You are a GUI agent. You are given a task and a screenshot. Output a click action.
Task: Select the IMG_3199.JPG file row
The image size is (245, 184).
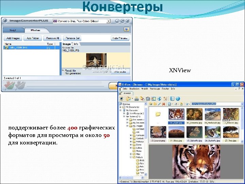[x=31, y=48]
